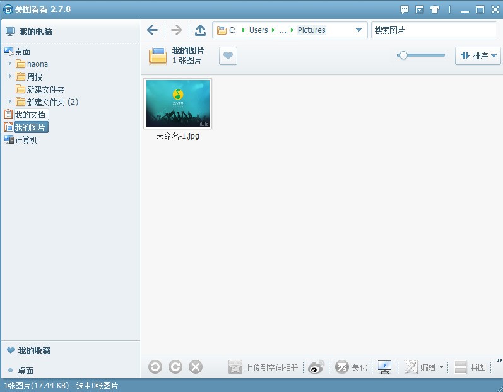Click the 美化 beautify button
This screenshot has width=503, height=392.
click(x=351, y=367)
